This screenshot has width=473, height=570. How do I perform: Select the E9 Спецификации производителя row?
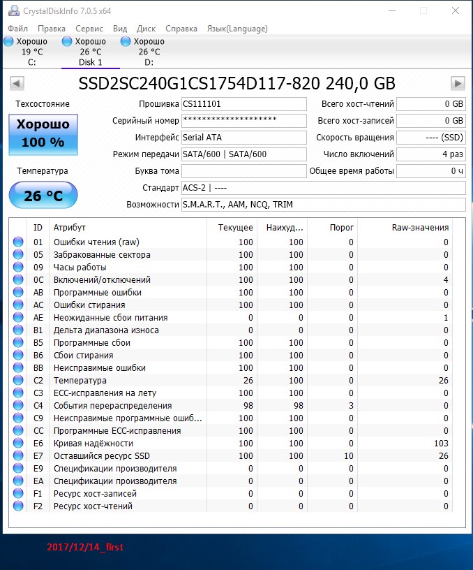click(x=231, y=468)
